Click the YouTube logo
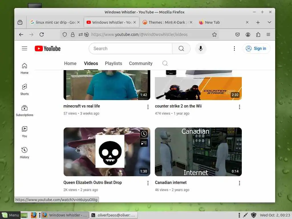292x219 pixels. [x=48, y=48]
